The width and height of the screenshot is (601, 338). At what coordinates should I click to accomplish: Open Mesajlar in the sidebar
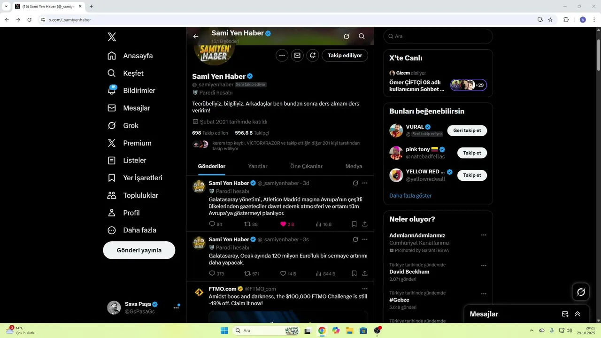point(129,108)
